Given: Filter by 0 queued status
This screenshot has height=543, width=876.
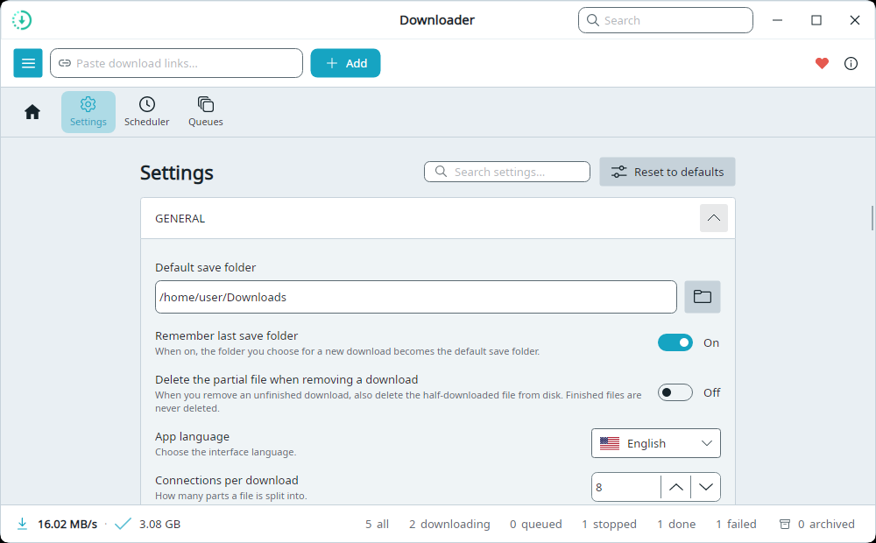Looking at the screenshot, I should click(x=536, y=524).
